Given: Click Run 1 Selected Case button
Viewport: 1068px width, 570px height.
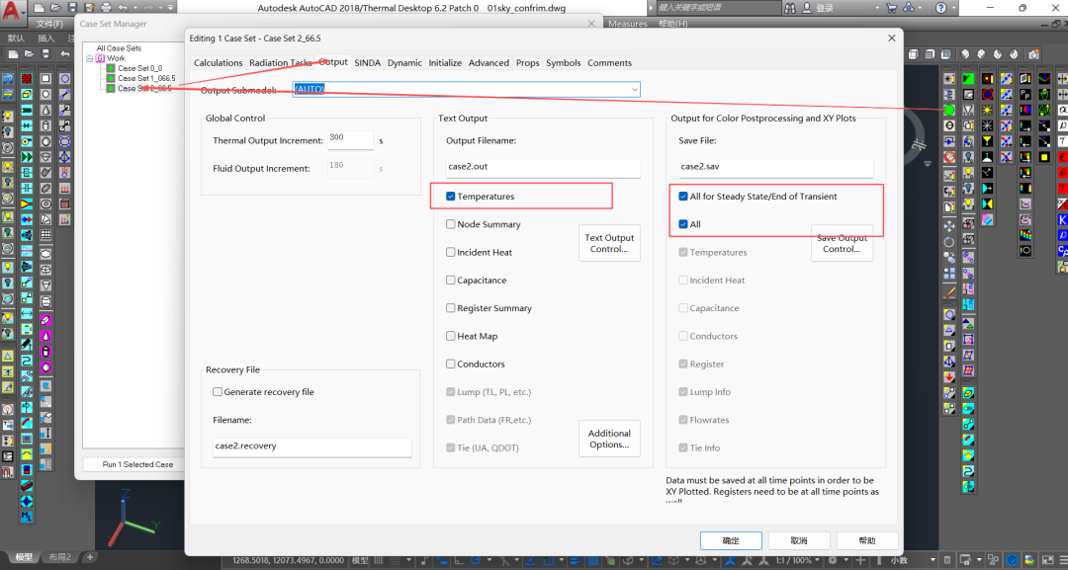Looking at the screenshot, I should [137, 464].
